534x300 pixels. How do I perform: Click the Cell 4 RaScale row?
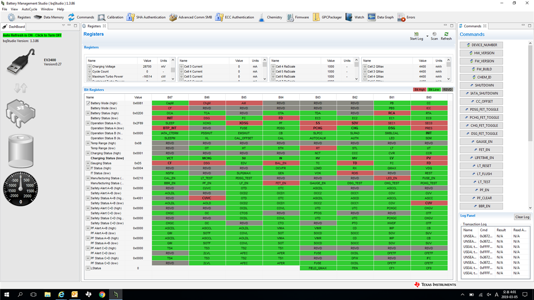(x=312, y=66)
